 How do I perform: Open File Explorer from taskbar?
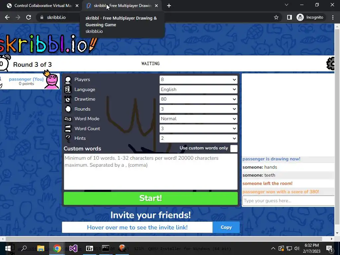tap(41, 248)
